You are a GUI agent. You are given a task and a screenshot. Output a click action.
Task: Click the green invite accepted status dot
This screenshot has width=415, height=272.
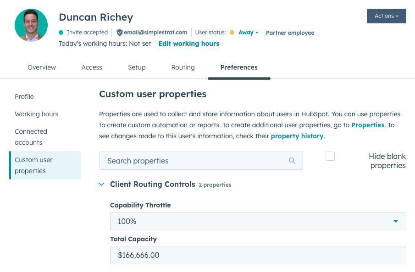pyautogui.click(x=60, y=33)
